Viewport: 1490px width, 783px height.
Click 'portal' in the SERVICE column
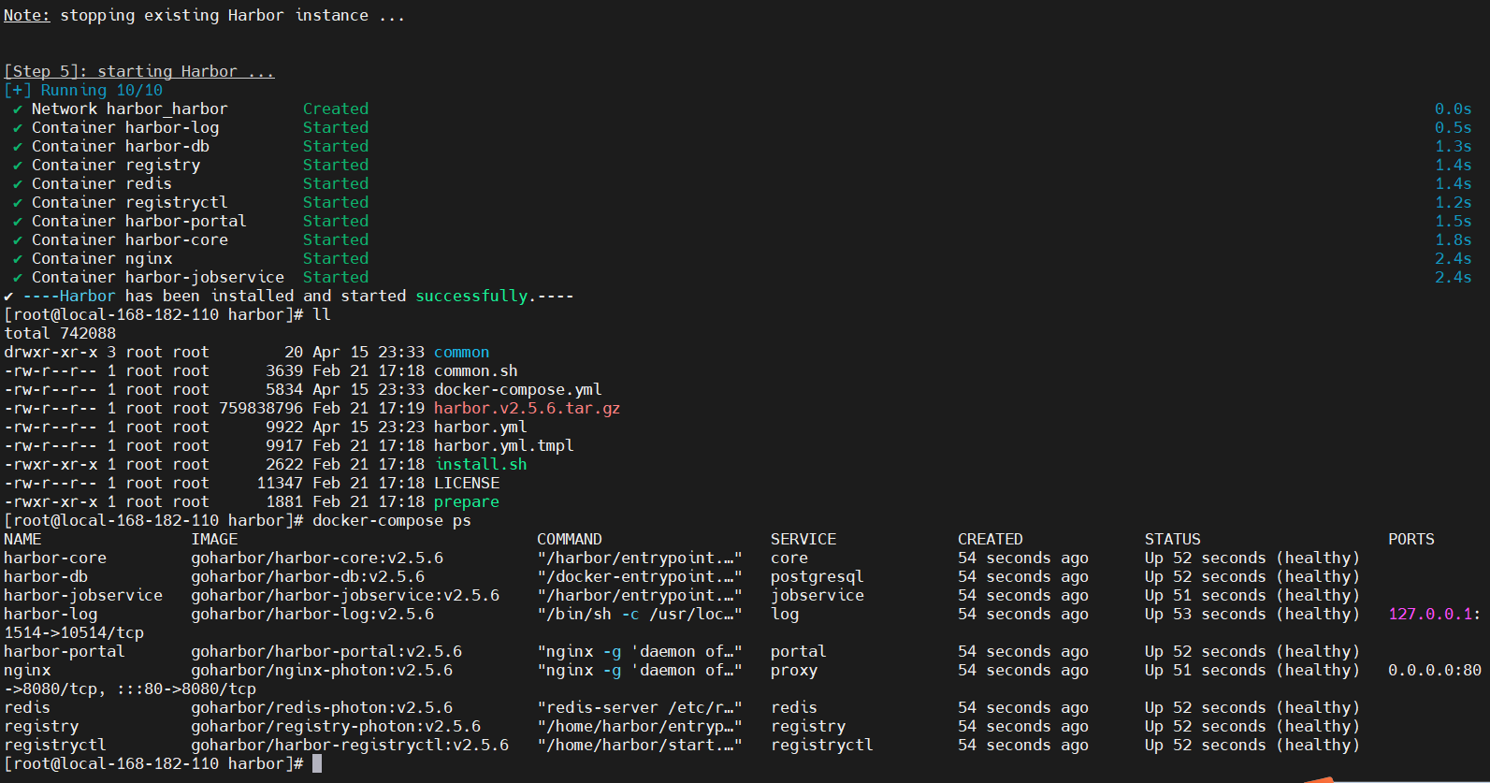[x=799, y=652]
